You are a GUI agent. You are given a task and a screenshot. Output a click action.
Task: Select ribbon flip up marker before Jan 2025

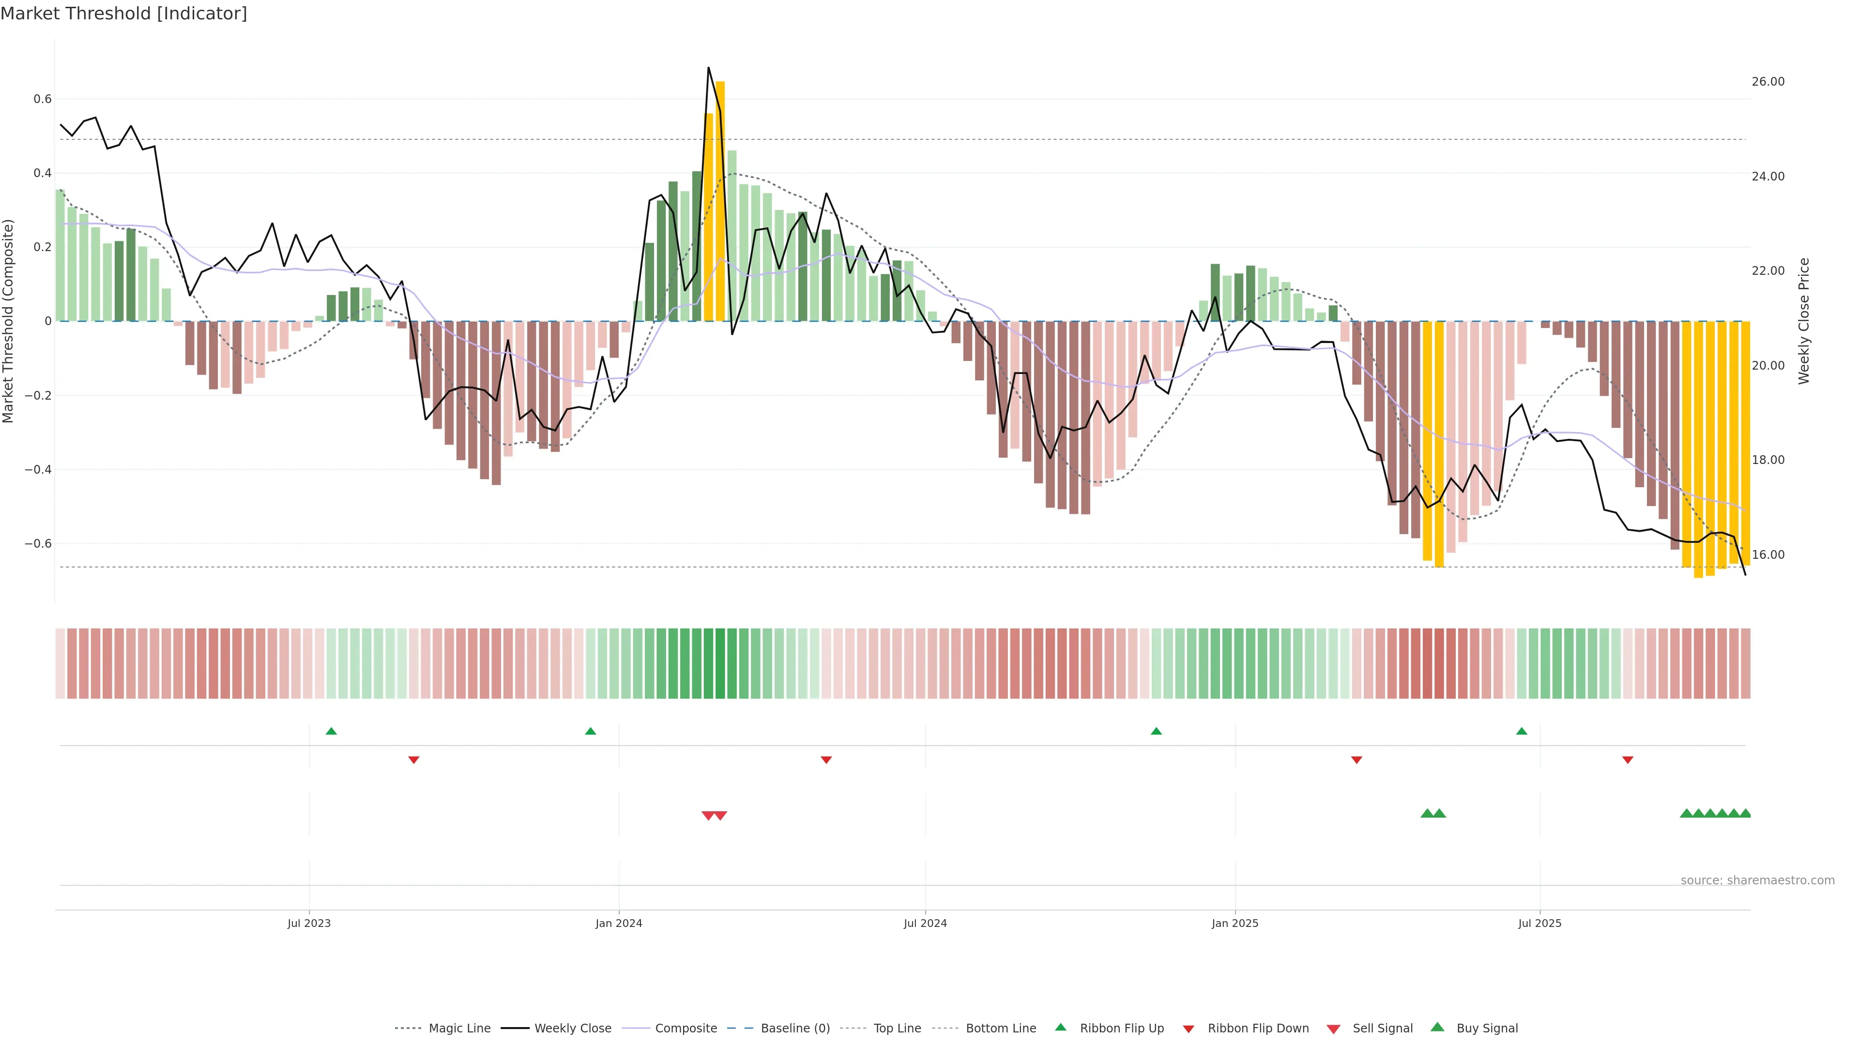click(1156, 731)
